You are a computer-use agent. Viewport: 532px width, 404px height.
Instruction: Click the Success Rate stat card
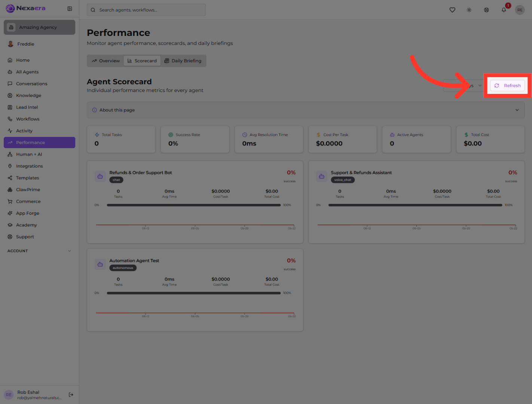[x=195, y=140]
